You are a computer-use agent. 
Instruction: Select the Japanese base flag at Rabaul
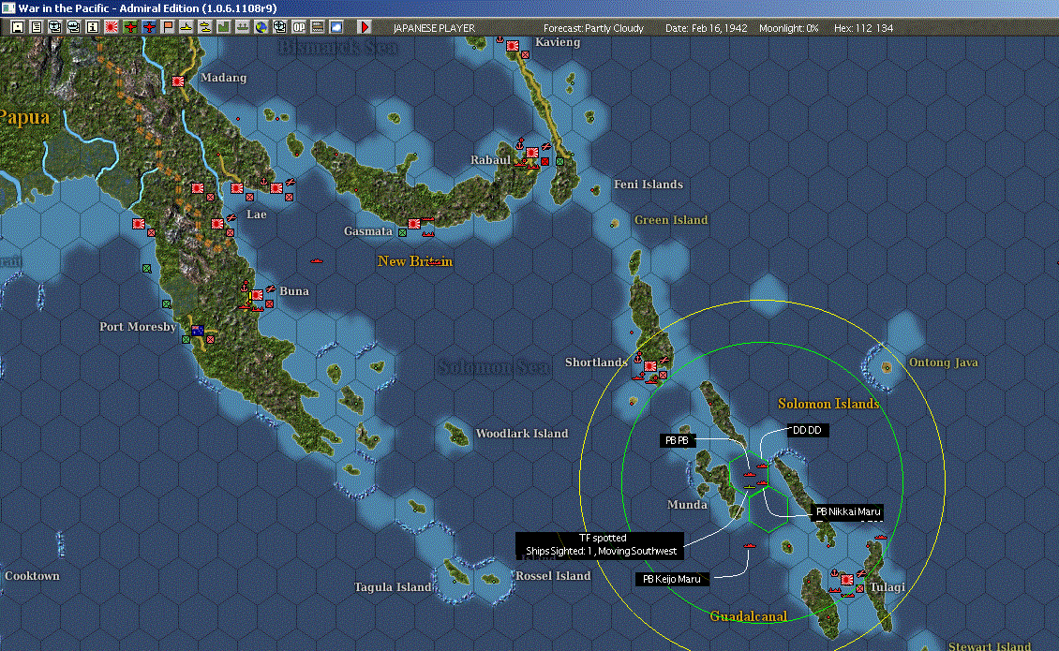coord(532,153)
